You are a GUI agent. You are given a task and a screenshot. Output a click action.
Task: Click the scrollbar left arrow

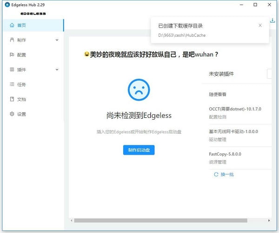click(72, 220)
